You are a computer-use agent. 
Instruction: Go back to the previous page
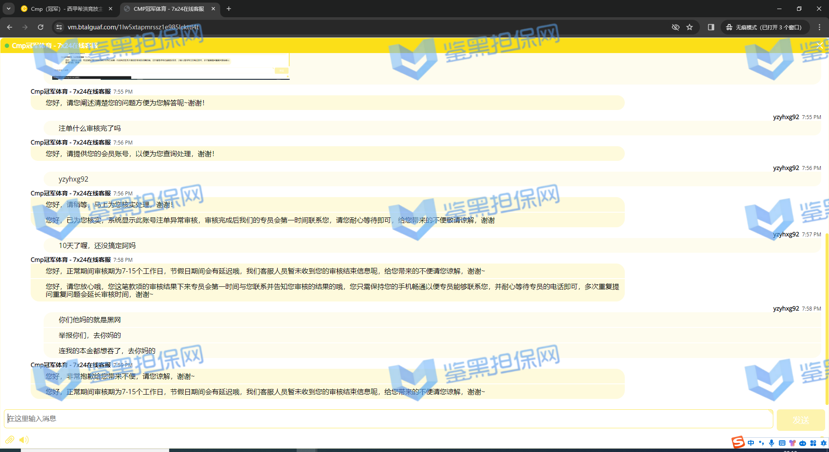(9, 27)
